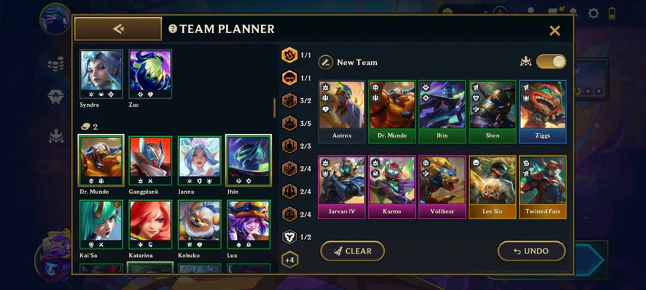Click the 1/2 silver trait icon
Image resolution: width=646 pixels, height=290 pixels.
(x=290, y=237)
